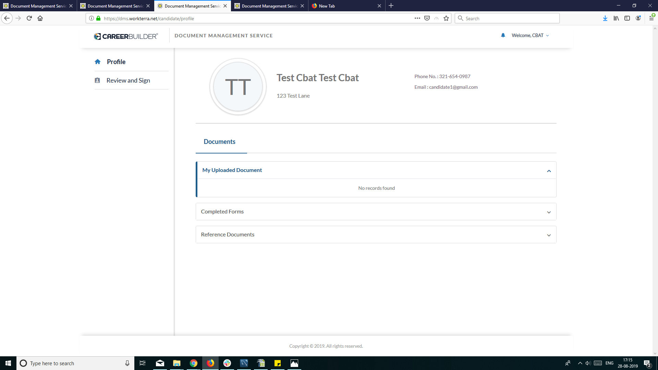Click the browser home icon
This screenshot has height=370, width=658.
coord(40,18)
